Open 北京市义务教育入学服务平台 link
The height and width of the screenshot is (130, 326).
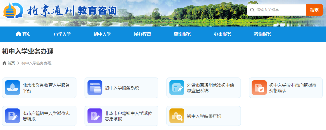click(x=39, y=88)
